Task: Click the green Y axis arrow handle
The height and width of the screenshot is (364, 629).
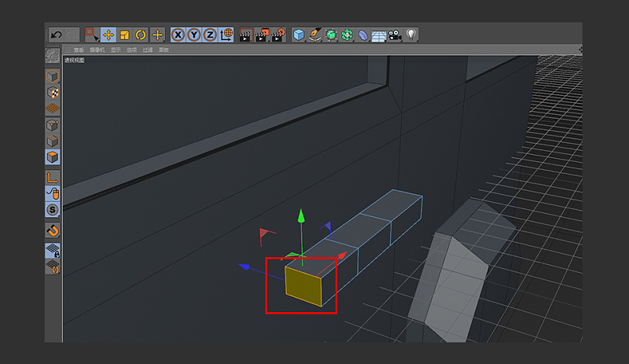Action: tap(301, 216)
